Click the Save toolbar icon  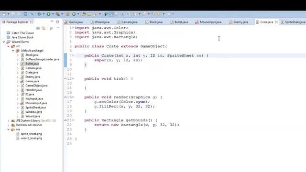pos(13,14)
